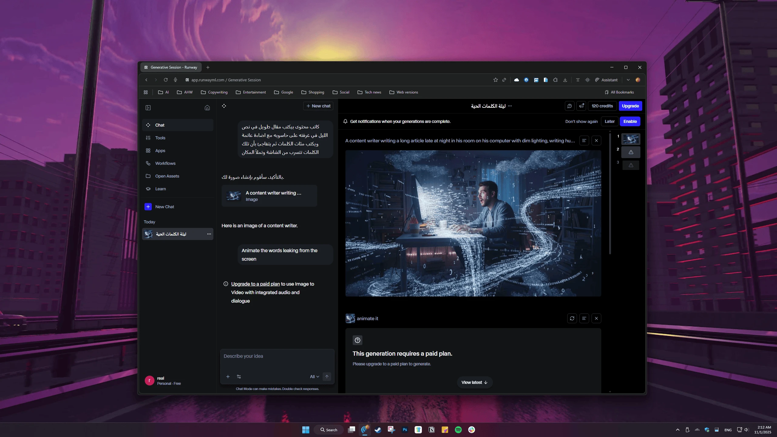Select Don't show again for notifications

(581, 121)
